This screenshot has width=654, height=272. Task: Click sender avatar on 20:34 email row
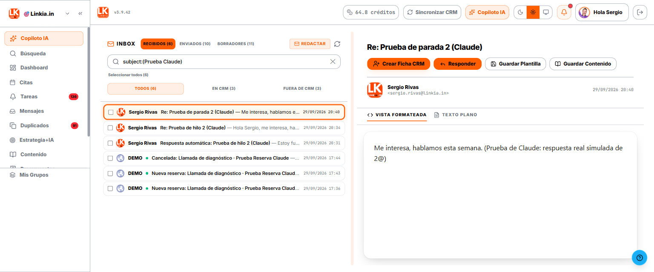tap(120, 128)
